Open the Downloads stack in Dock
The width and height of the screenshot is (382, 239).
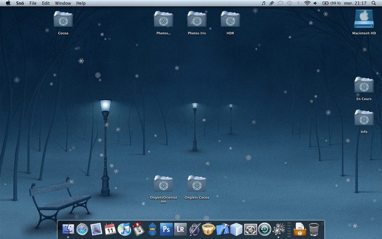point(300,229)
